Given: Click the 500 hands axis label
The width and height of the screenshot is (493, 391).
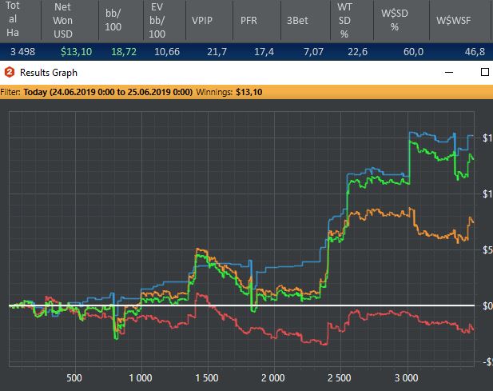Looking at the screenshot, I should (x=74, y=377).
